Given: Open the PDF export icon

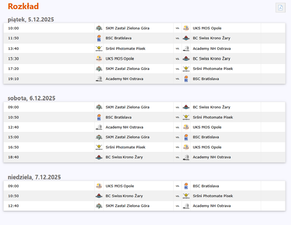Looking at the screenshot, I should pyautogui.click(x=280, y=8).
